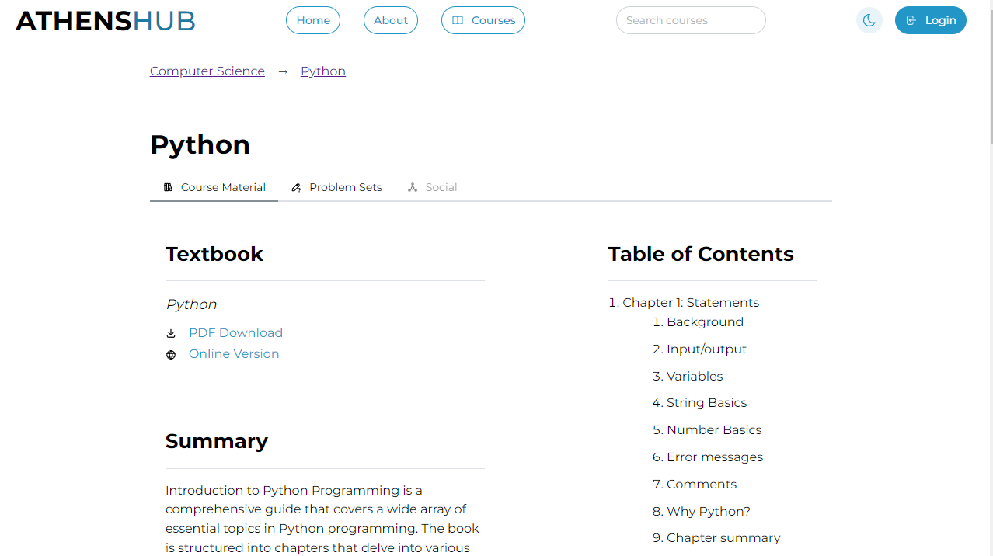This screenshot has height=556, width=993.
Task: Click the Course Material tab icon
Action: 168,187
